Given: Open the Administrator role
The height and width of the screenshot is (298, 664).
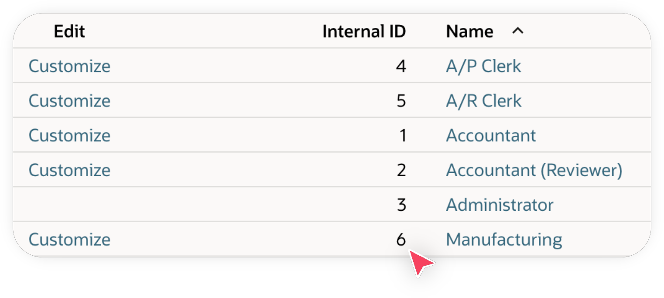Looking at the screenshot, I should pos(500,205).
